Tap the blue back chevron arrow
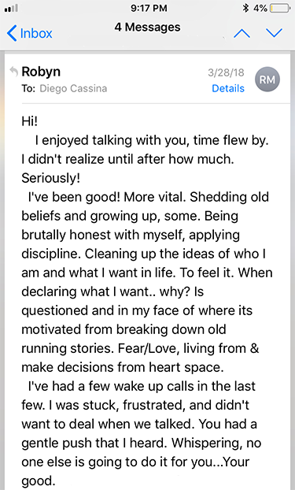Viewport: 295px width, 490px height. coord(12,33)
